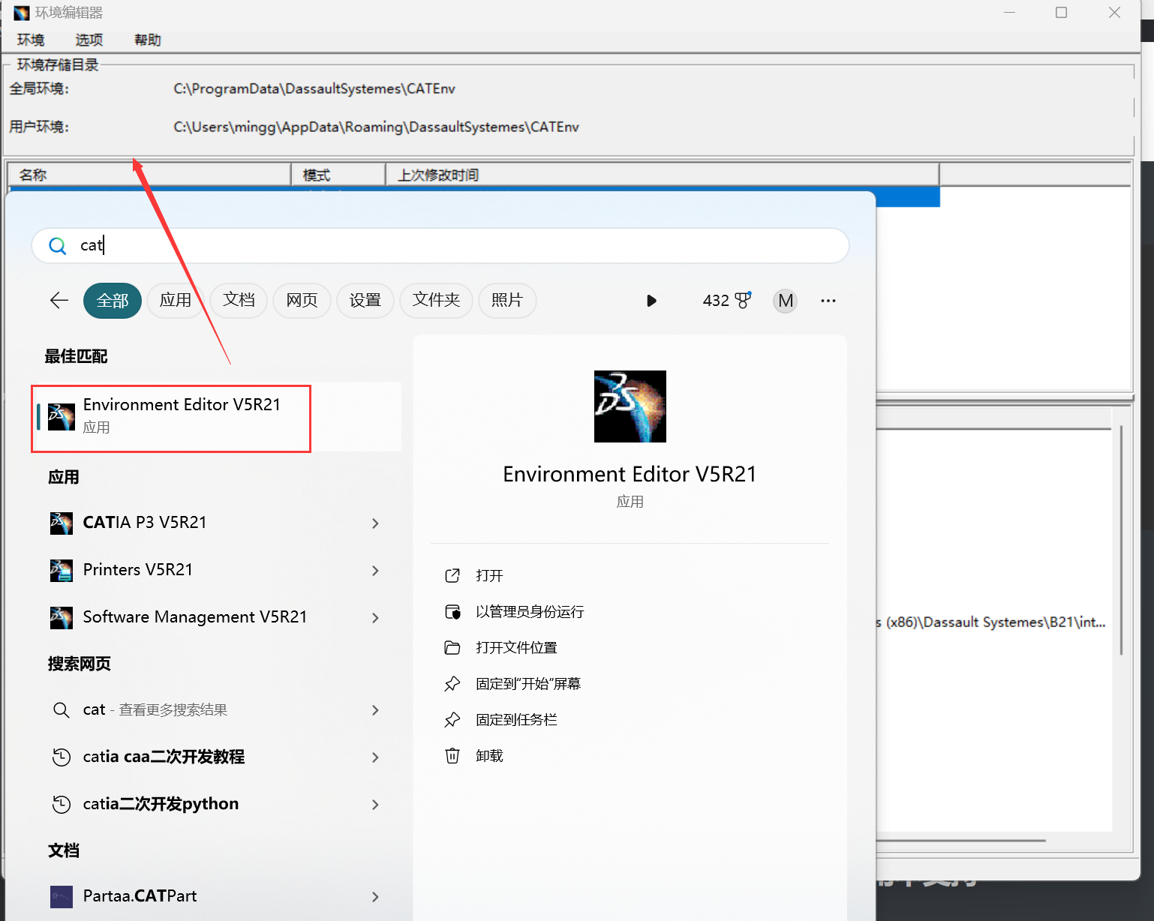Screen dimensions: 1154x921
Task: Choose 卸载 for Environment Editor
Action: (489, 755)
